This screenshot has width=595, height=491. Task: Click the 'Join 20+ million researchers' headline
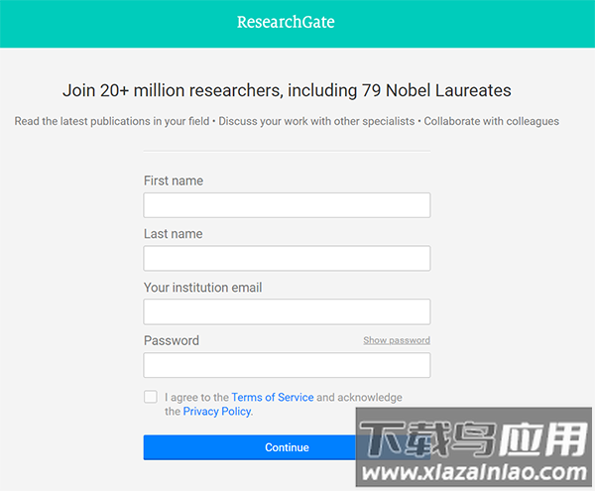[287, 90]
